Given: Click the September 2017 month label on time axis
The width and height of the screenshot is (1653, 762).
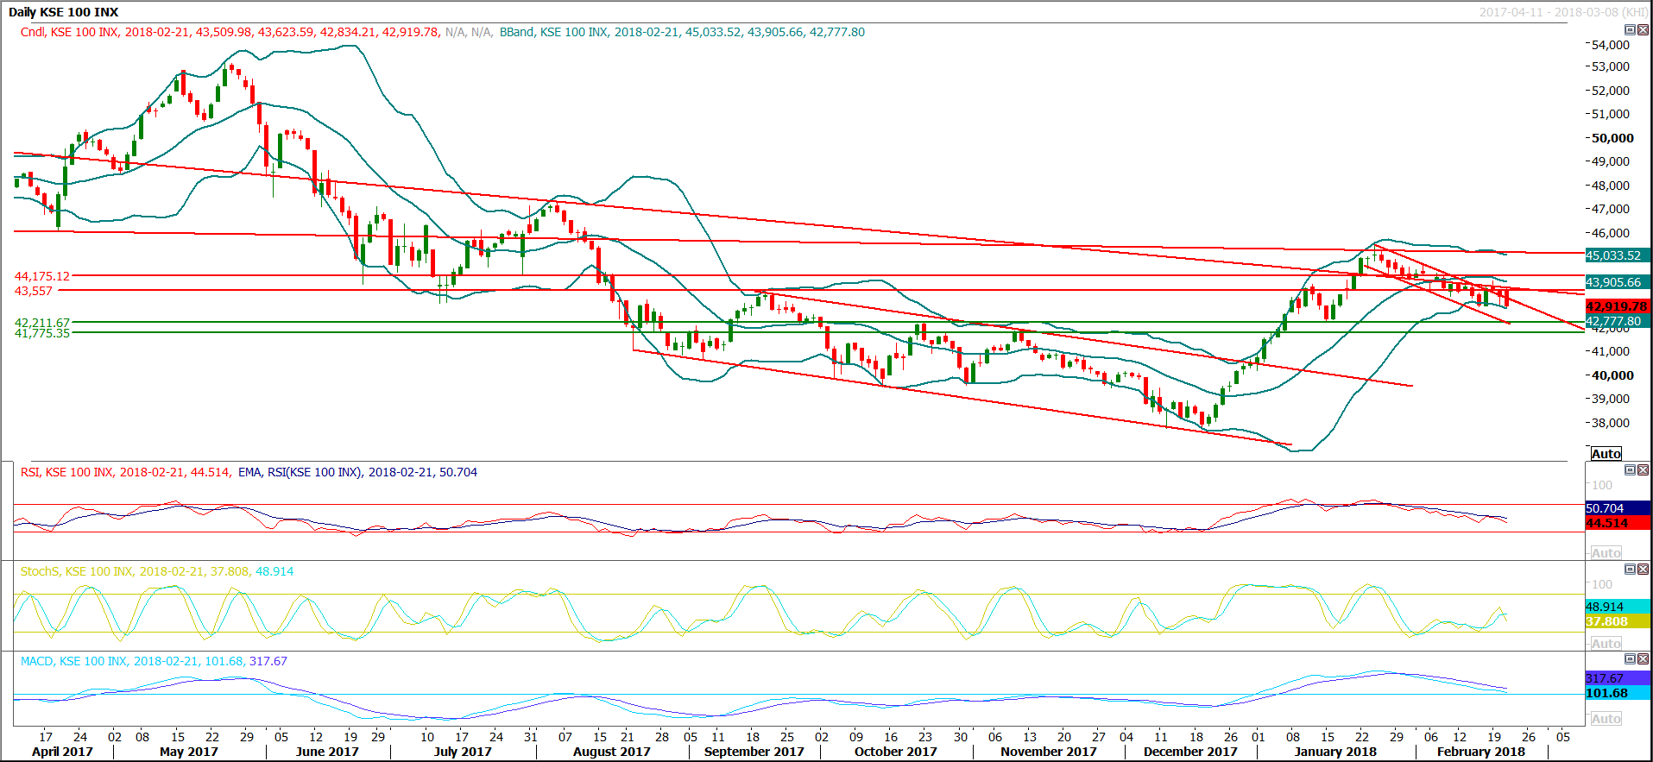Looking at the screenshot, I should [x=754, y=752].
